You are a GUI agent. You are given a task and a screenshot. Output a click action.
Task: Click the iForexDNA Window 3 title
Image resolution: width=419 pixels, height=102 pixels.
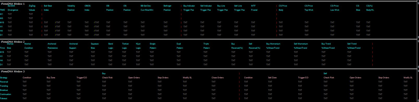click(13, 72)
